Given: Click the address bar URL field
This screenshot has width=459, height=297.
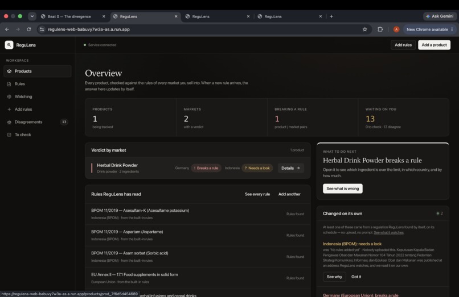Looking at the screenshot, I should [x=204, y=30].
